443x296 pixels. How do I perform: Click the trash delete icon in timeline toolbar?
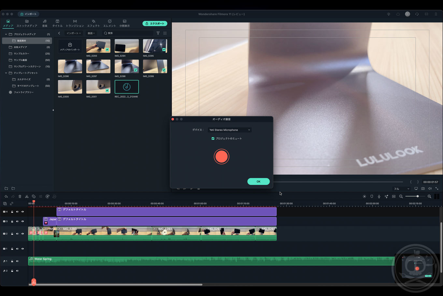[x=20, y=196]
